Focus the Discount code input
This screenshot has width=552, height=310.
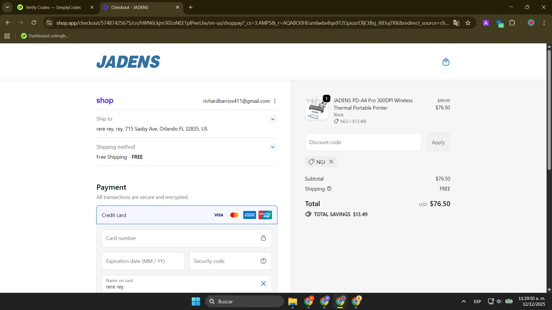point(363,142)
